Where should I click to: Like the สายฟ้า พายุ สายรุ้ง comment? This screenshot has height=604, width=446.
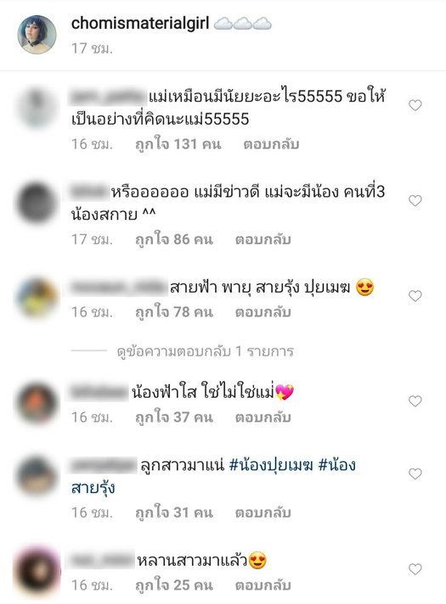click(415, 296)
